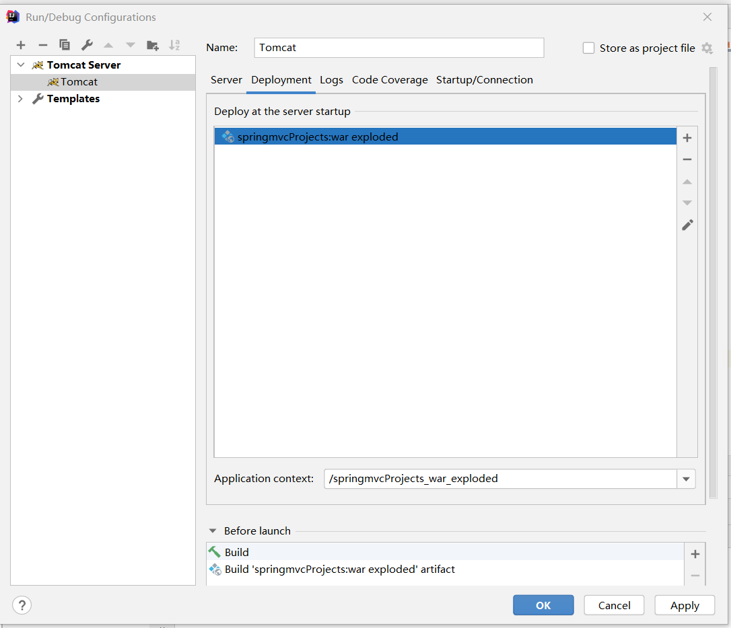Click the Templates wrench icon in tree
This screenshot has height=628, width=731.
point(37,99)
